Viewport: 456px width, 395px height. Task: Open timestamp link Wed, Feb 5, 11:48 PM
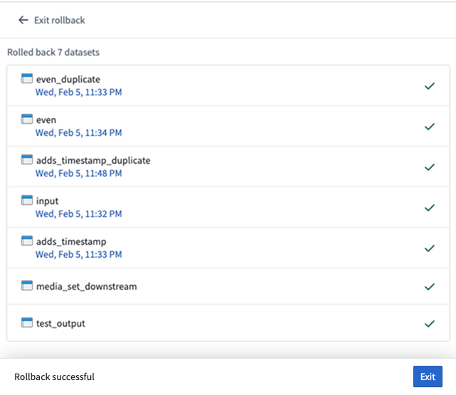78,173
